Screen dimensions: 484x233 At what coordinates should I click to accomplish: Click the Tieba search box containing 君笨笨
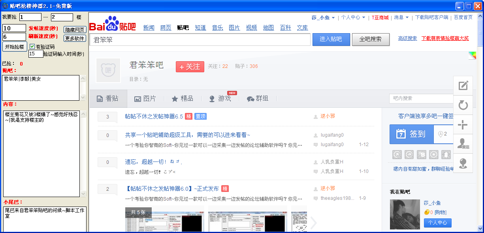click(200, 39)
